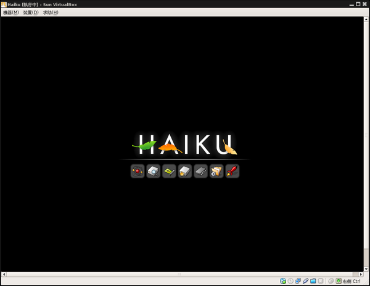The image size is (370, 286).
Task: Open the 機器(M) menu
Action: [11, 12]
